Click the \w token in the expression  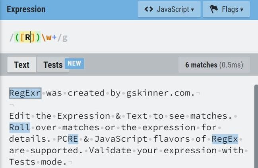[47, 37]
